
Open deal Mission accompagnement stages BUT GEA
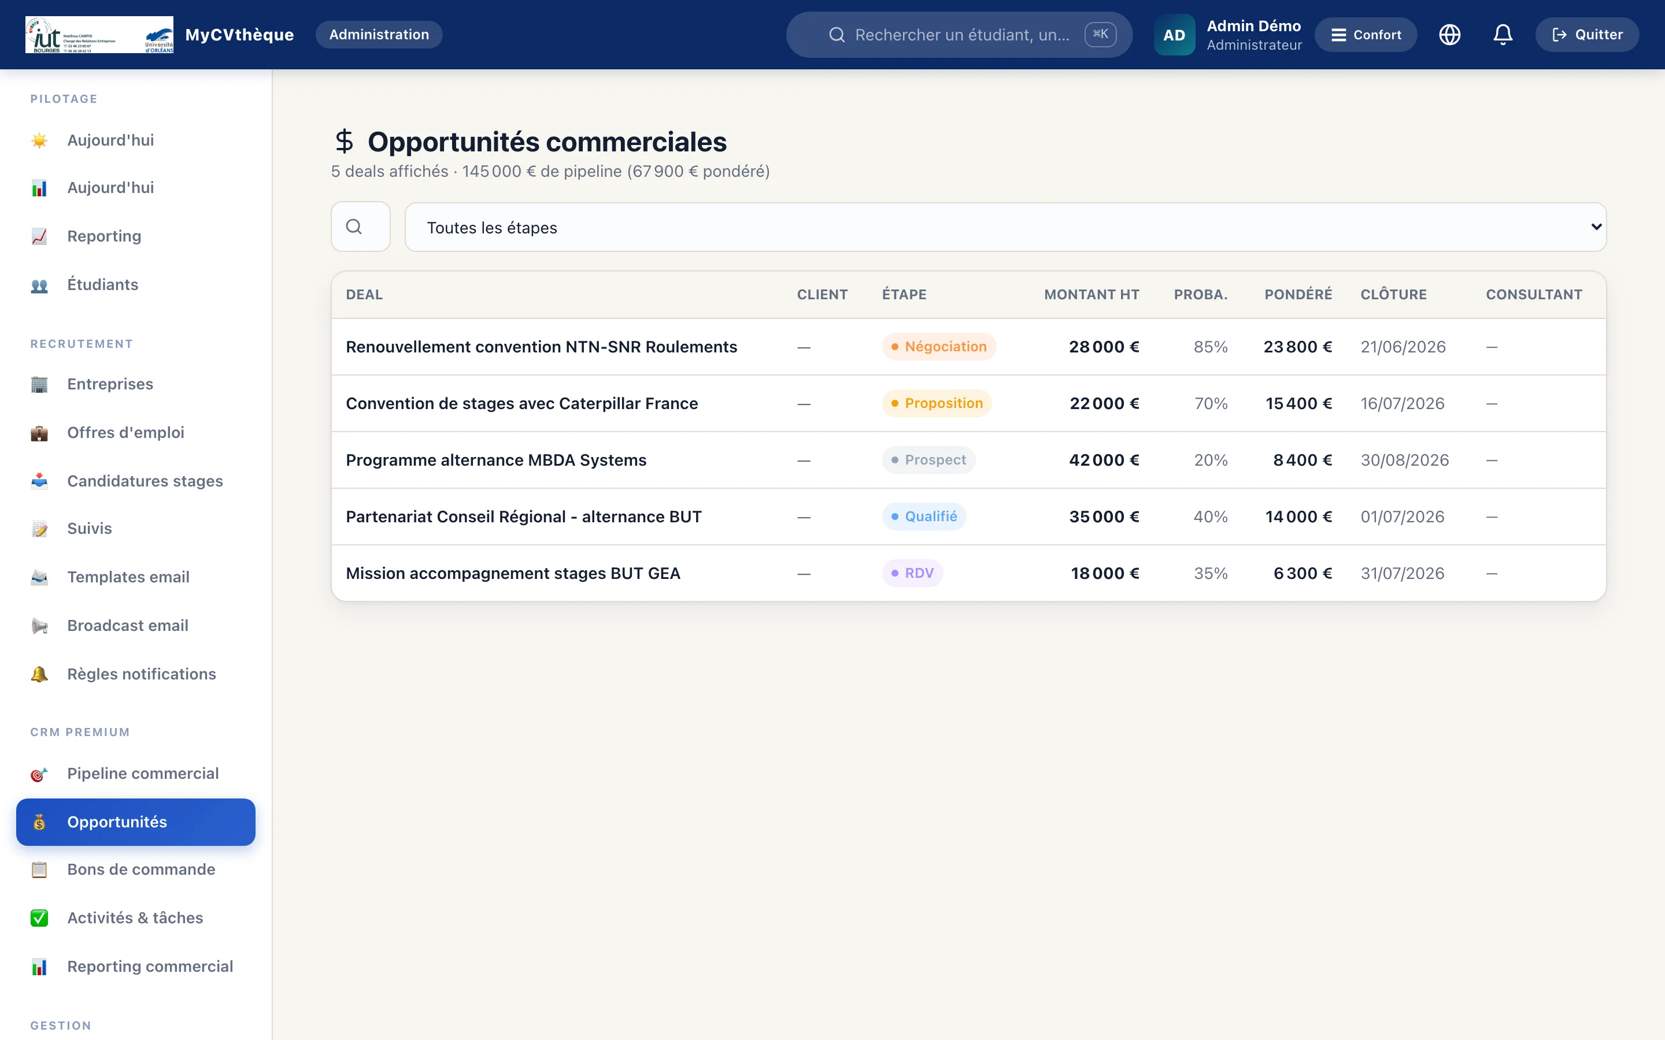click(x=513, y=573)
